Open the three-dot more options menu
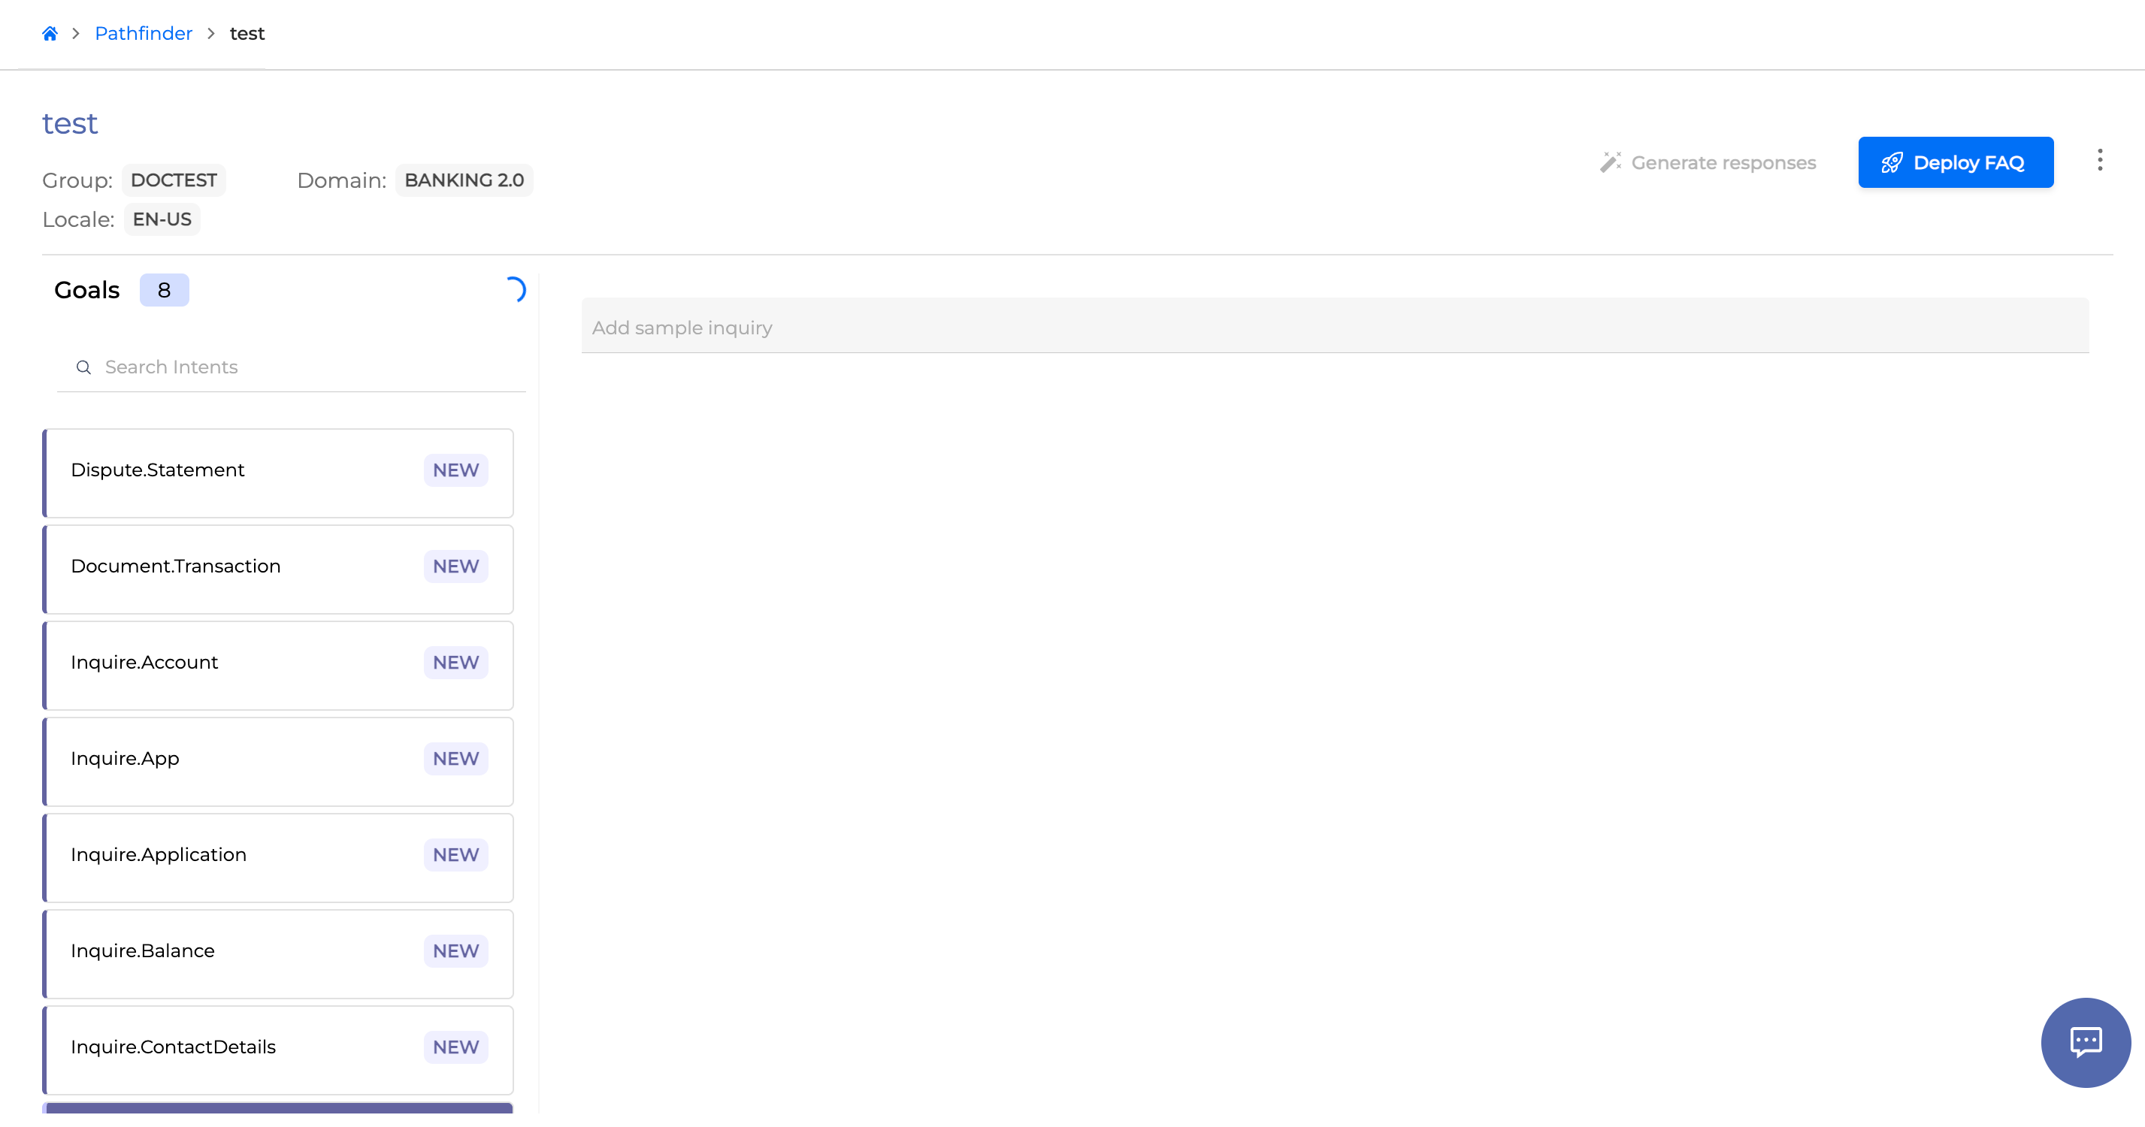 2099,160
